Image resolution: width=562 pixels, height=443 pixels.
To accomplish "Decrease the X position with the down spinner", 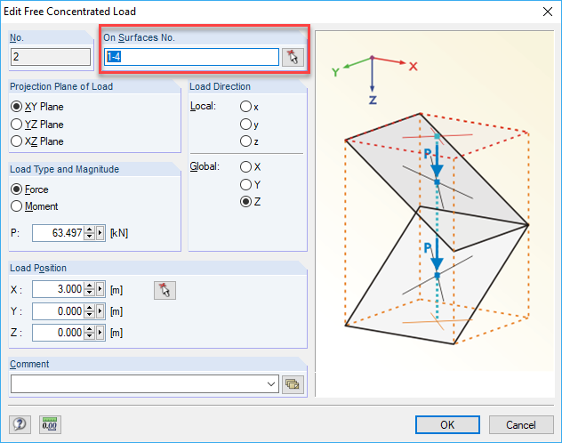I will [90, 293].
